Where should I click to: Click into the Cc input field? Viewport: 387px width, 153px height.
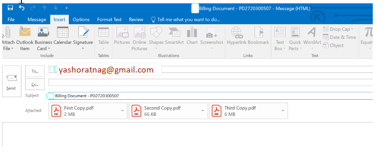click(210, 83)
